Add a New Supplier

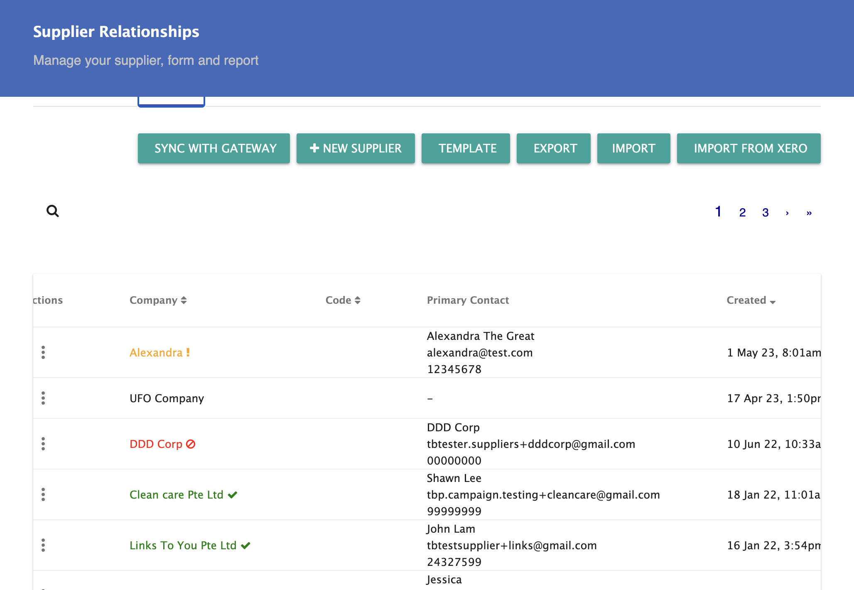[356, 148]
